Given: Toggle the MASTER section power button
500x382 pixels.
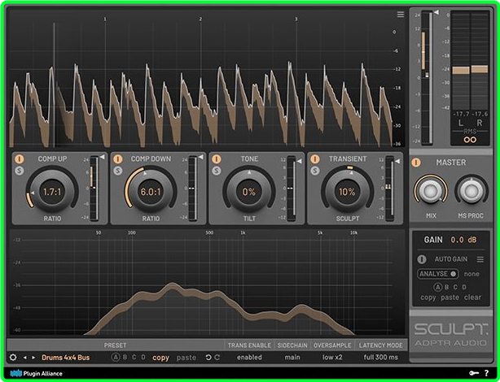Looking at the screenshot, I should 416,163.
